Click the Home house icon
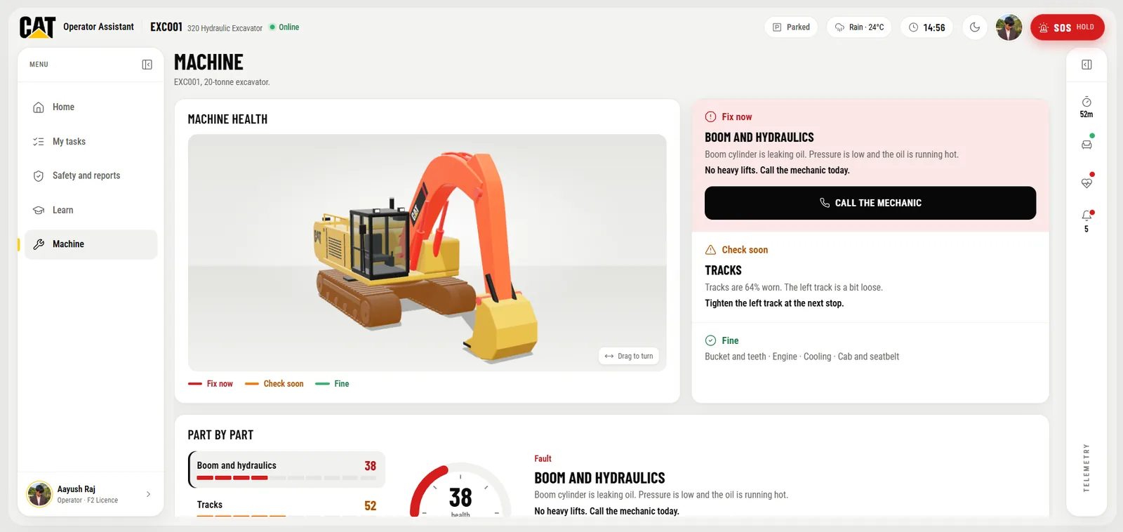This screenshot has height=532, width=1123. [x=39, y=107]
